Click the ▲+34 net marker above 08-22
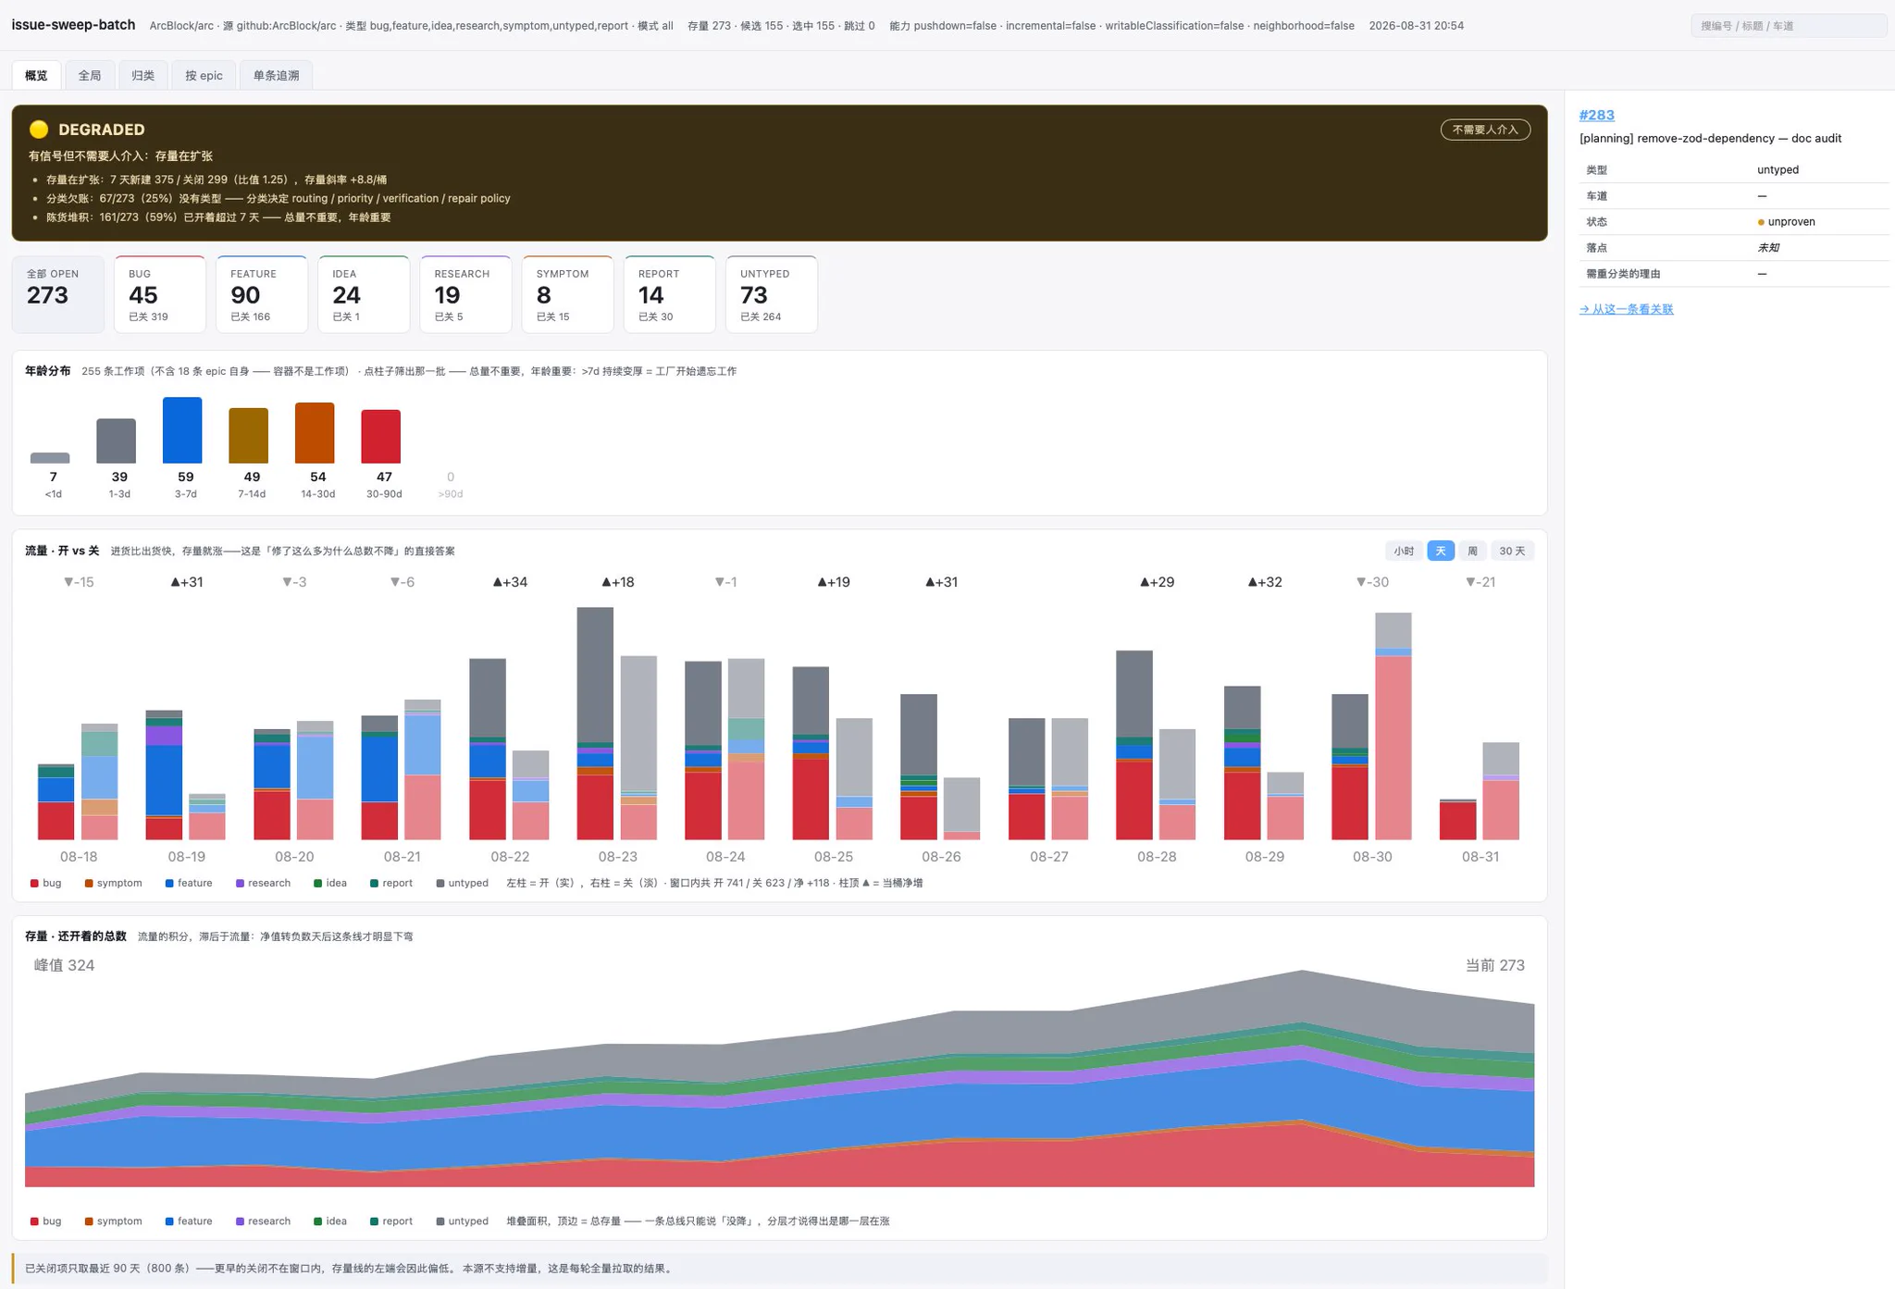 point(510,582)
